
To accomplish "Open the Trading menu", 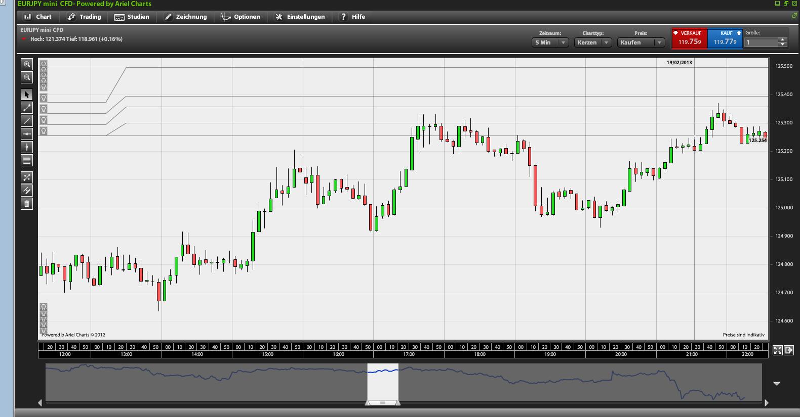I will 85,17.
